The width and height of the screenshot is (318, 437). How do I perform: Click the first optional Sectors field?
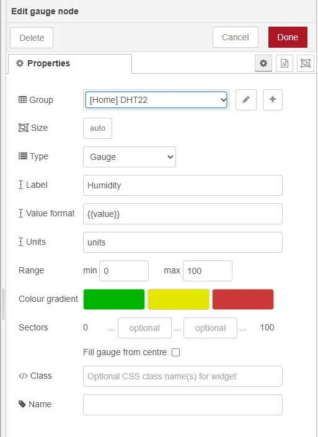click(x=144, y=328)
